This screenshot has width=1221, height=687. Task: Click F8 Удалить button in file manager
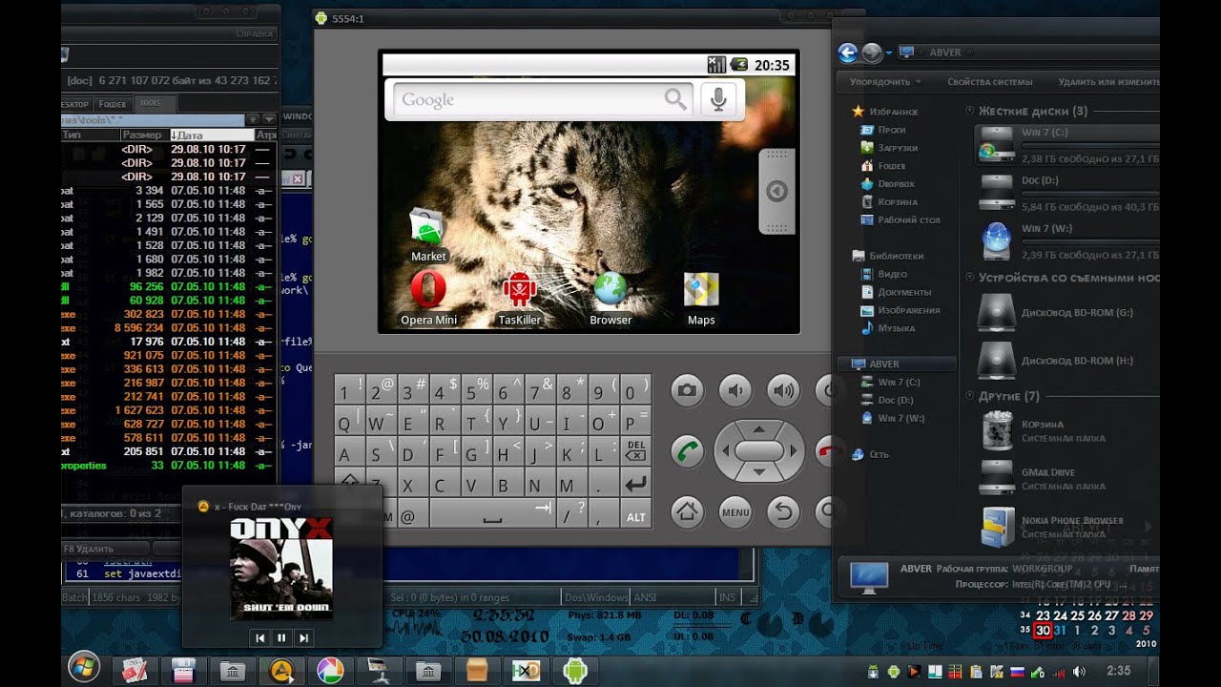pos(105,549)
